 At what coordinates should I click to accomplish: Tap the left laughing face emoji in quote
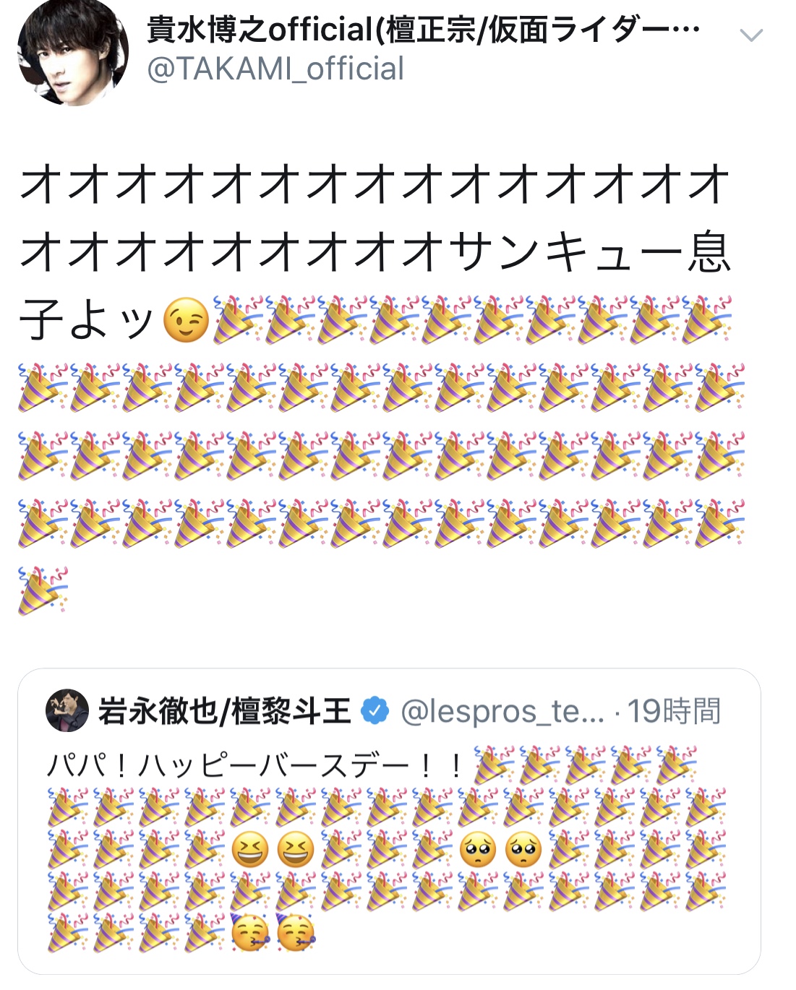click(250, 850)
